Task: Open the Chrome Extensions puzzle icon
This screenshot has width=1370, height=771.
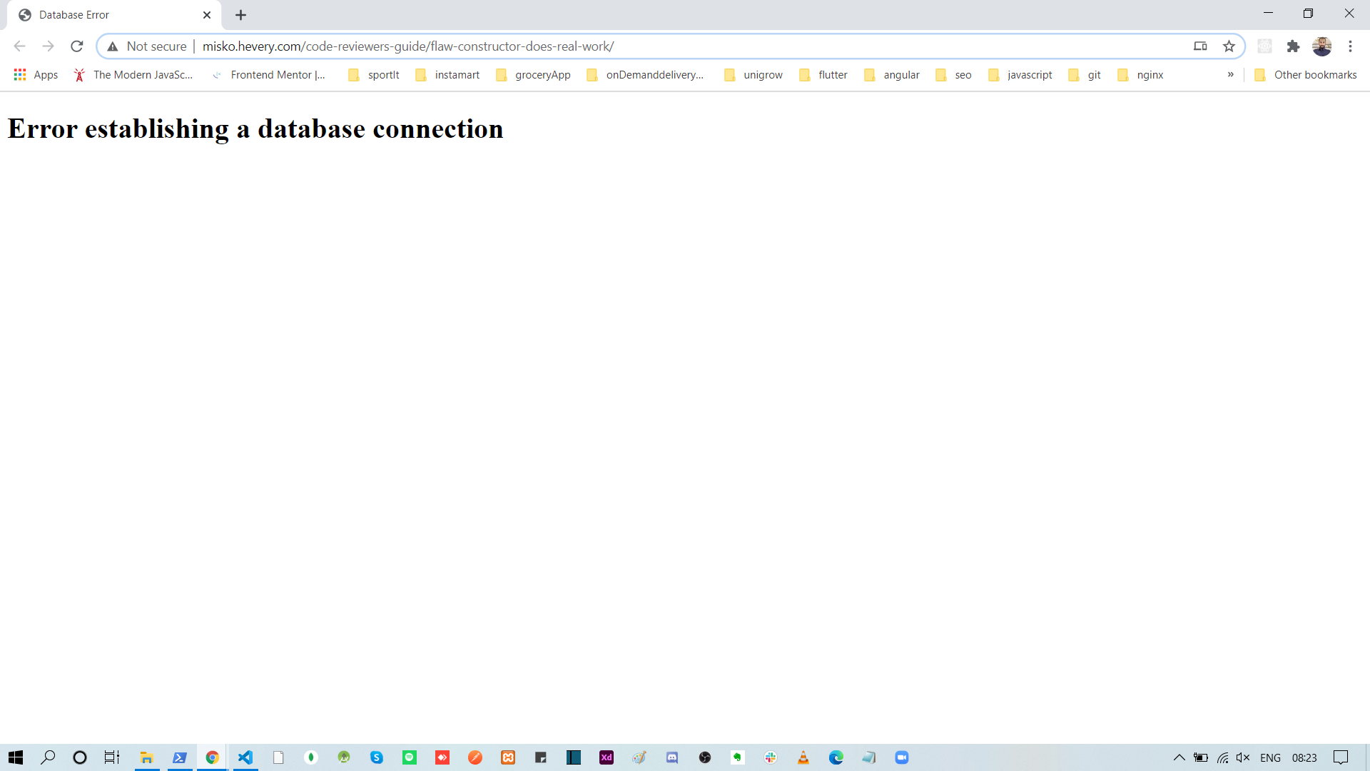Action: click(x=1293, y=46)
